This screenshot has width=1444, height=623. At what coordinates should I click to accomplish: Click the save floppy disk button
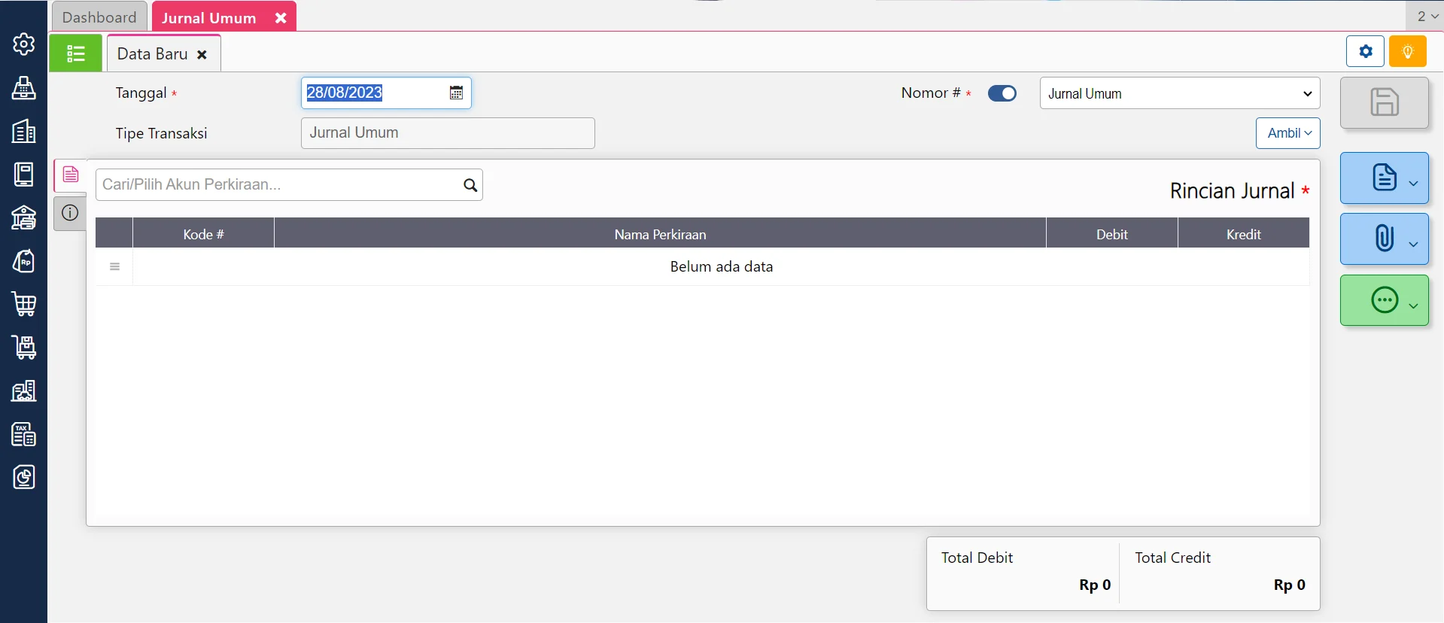point(1383,102)
